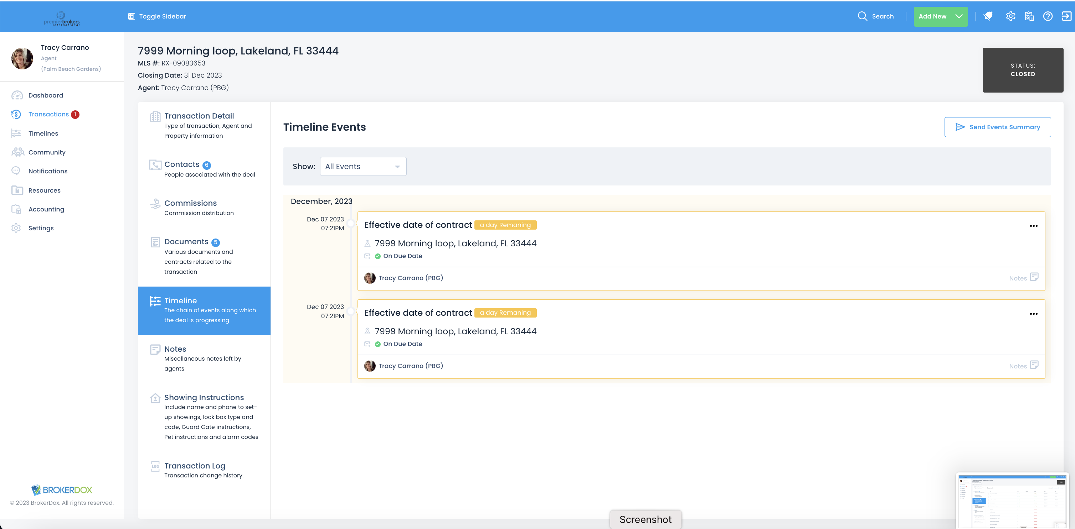Click the STATUS: CLOSED badge
Screen dimensions: 1075x529
tap(1023, 70)
